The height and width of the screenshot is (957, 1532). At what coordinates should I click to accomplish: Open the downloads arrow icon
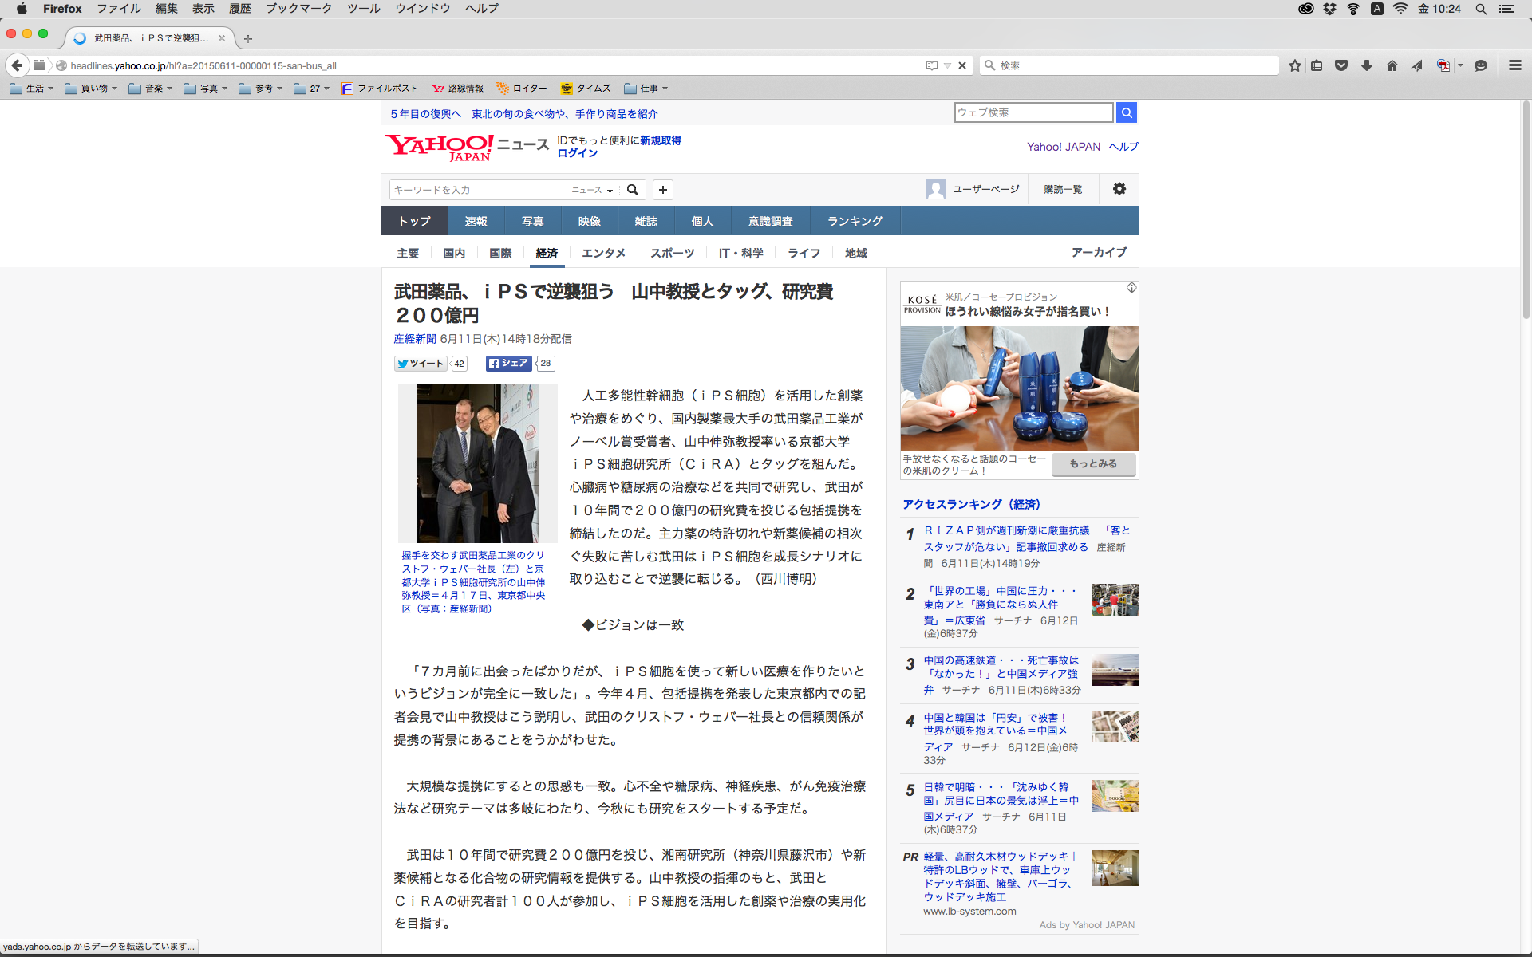(1367, 65)
